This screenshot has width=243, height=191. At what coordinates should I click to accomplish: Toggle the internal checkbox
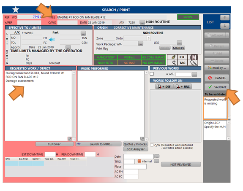[139, 161]
